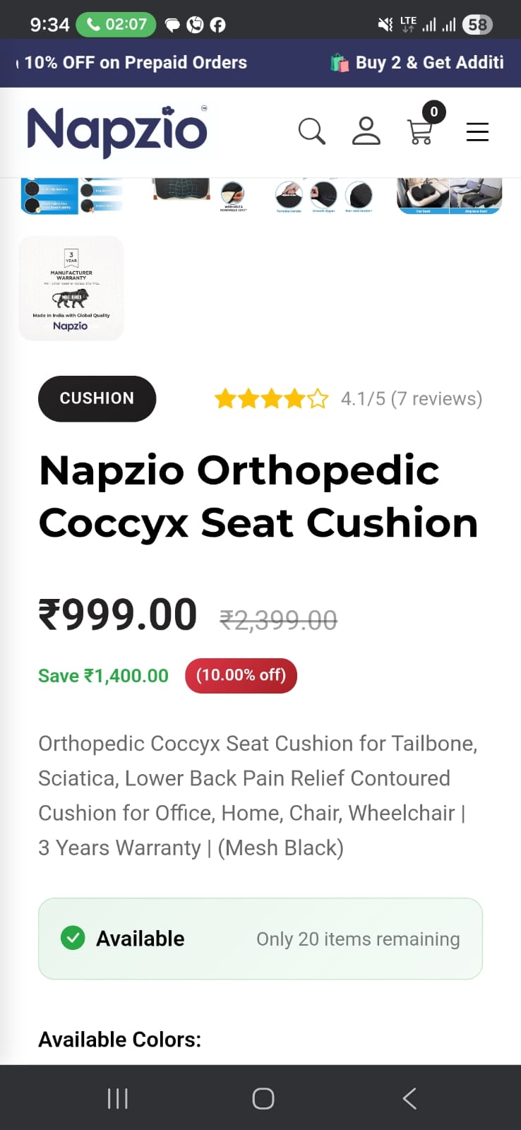This screenshot has width=521, height=1130.
Task: Open the shopping cart icon
Action: coord(421,131)
